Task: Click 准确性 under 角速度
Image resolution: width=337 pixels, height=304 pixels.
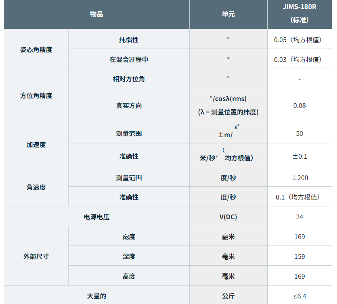Action: (129, 196)
